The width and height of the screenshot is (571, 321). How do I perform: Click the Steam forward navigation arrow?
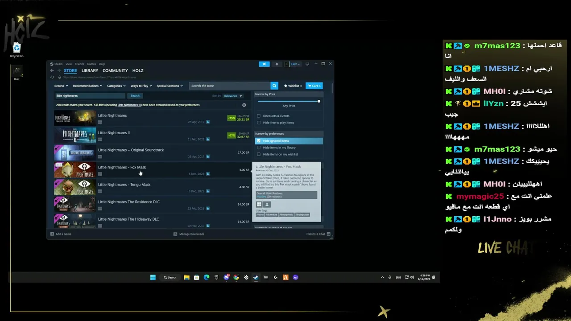coord(58,70)
